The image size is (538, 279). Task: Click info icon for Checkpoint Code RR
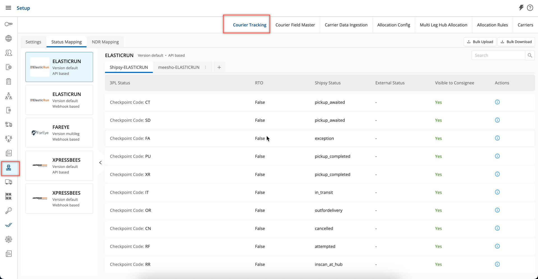[x=497, y=264]
